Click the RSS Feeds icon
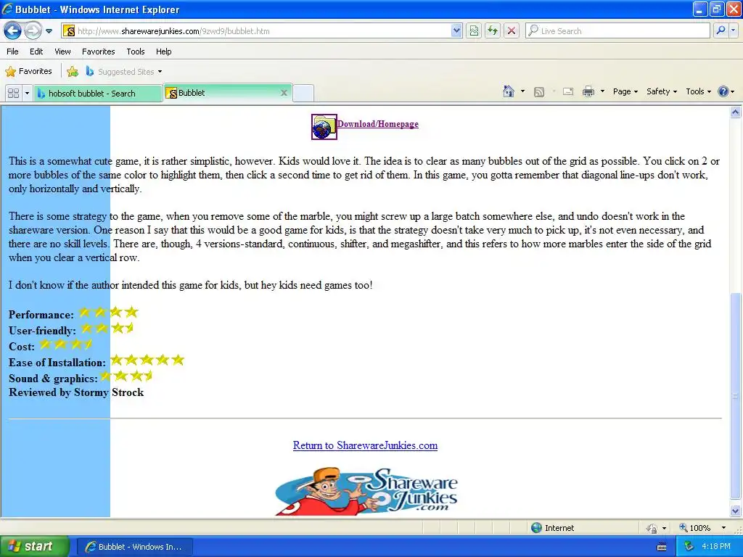This screenshot has height=557, width=743. [x=539, y=92]
